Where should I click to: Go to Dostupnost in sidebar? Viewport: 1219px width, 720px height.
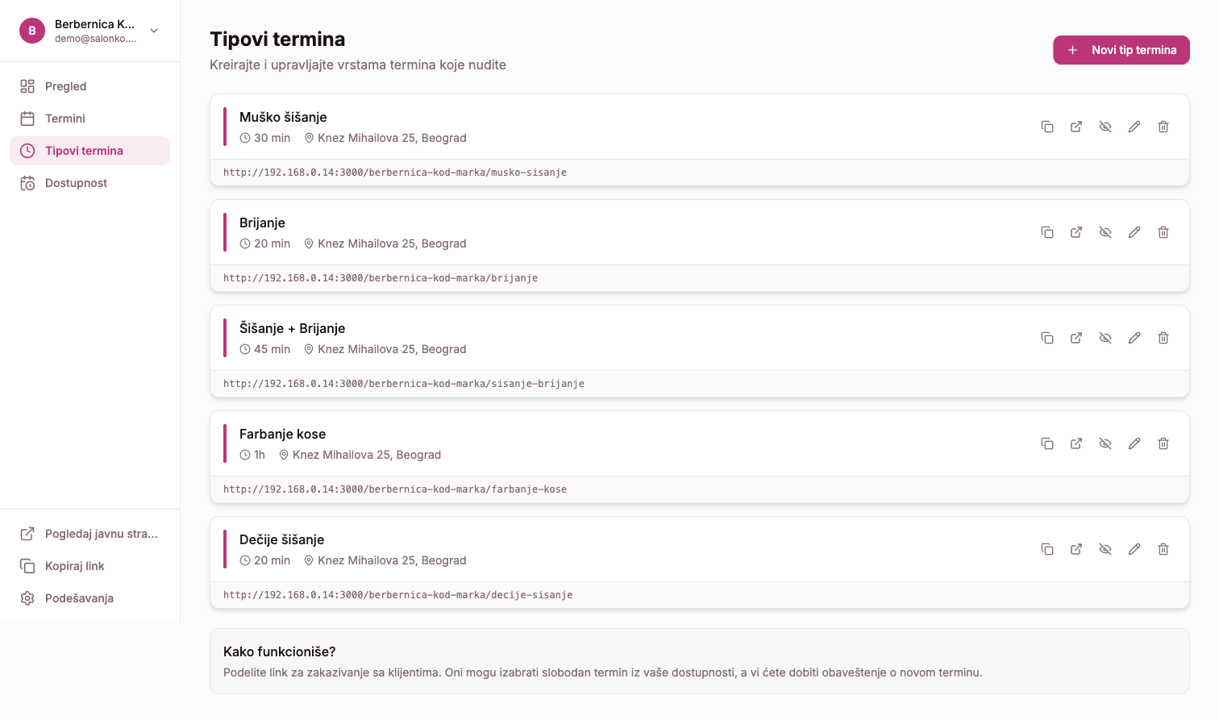click(x=76, y=183)
